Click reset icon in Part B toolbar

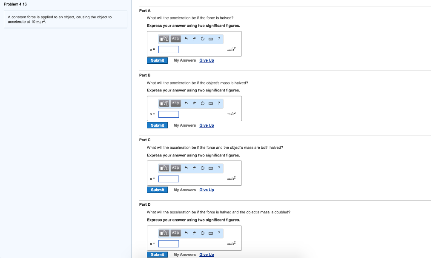[x=202, y=104]
